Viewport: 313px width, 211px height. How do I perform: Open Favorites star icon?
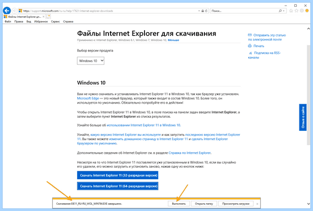coord(296,11)
